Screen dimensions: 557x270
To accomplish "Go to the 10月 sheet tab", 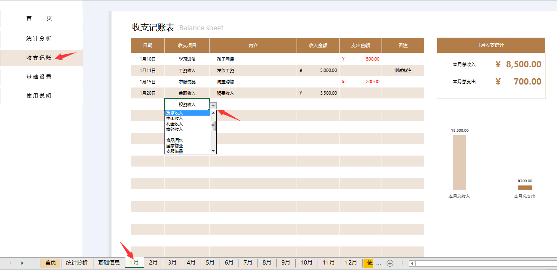I will (x=307, y=262).
